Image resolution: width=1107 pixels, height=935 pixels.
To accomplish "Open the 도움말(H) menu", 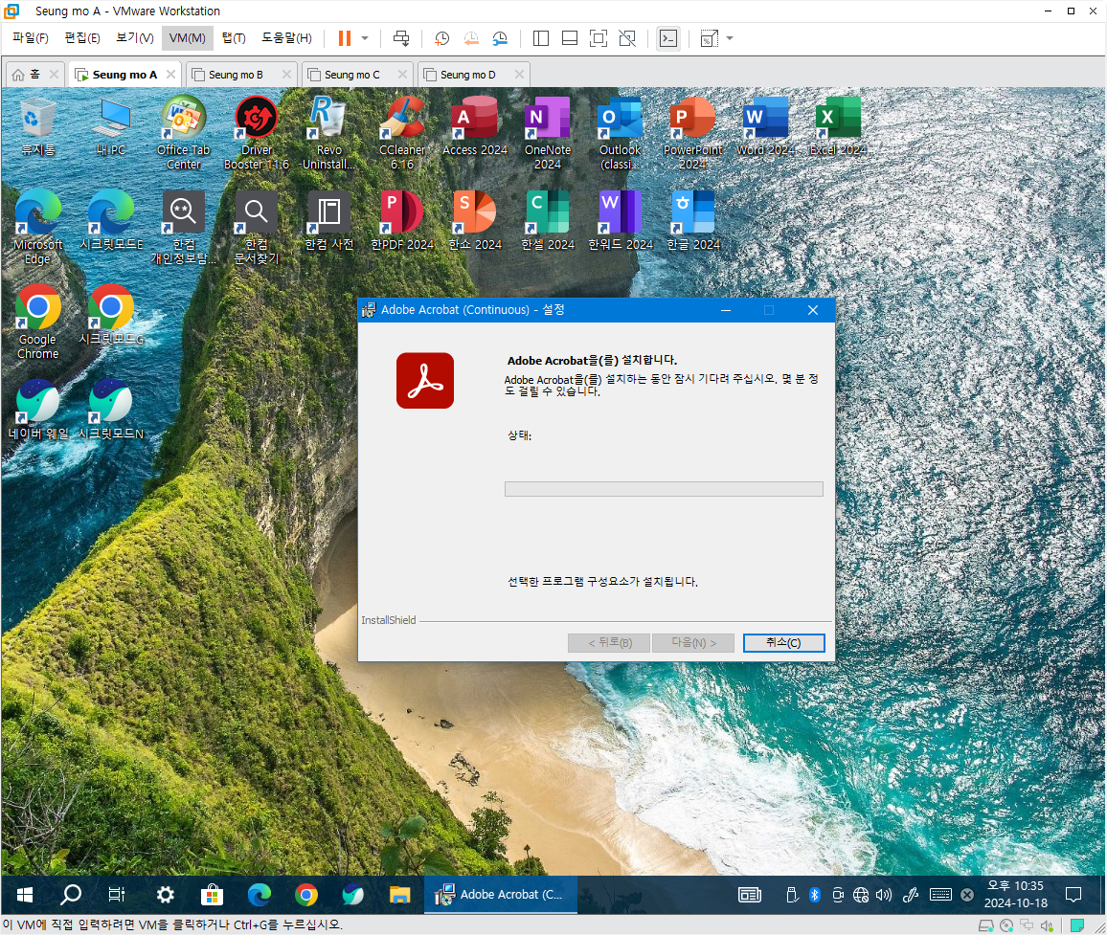I will coord(286,38).
